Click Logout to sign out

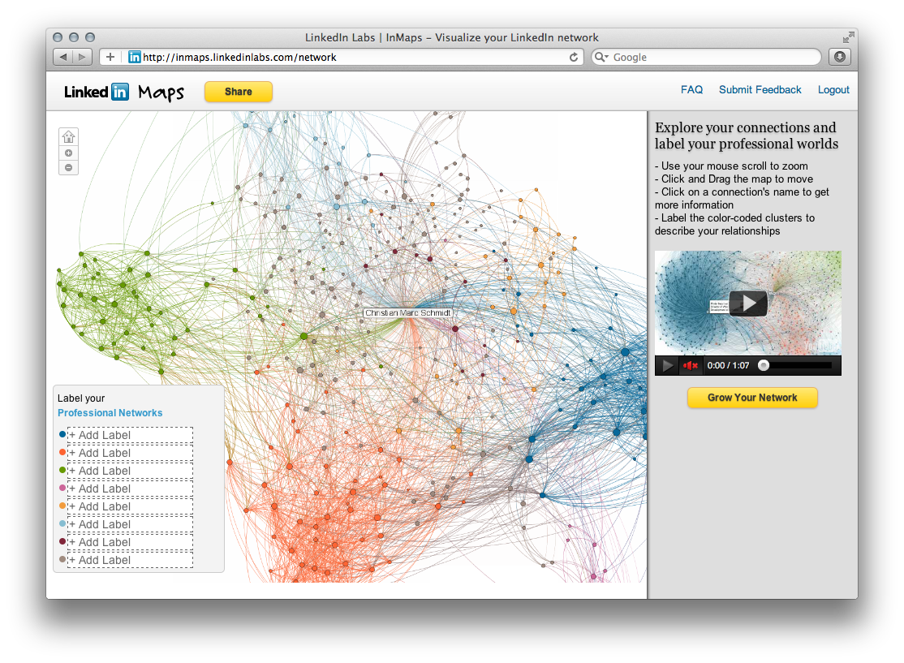833,90
